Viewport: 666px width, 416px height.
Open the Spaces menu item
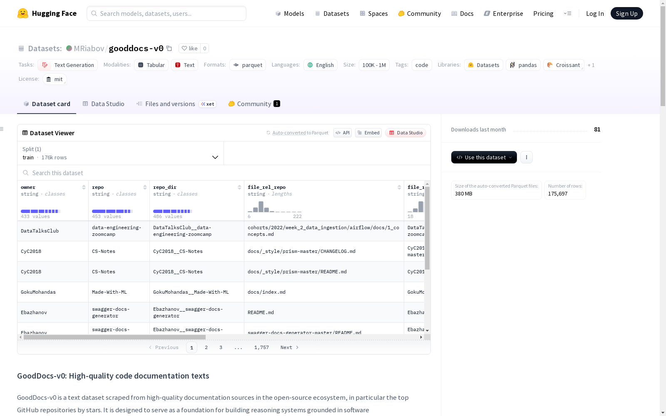(374, 13)
